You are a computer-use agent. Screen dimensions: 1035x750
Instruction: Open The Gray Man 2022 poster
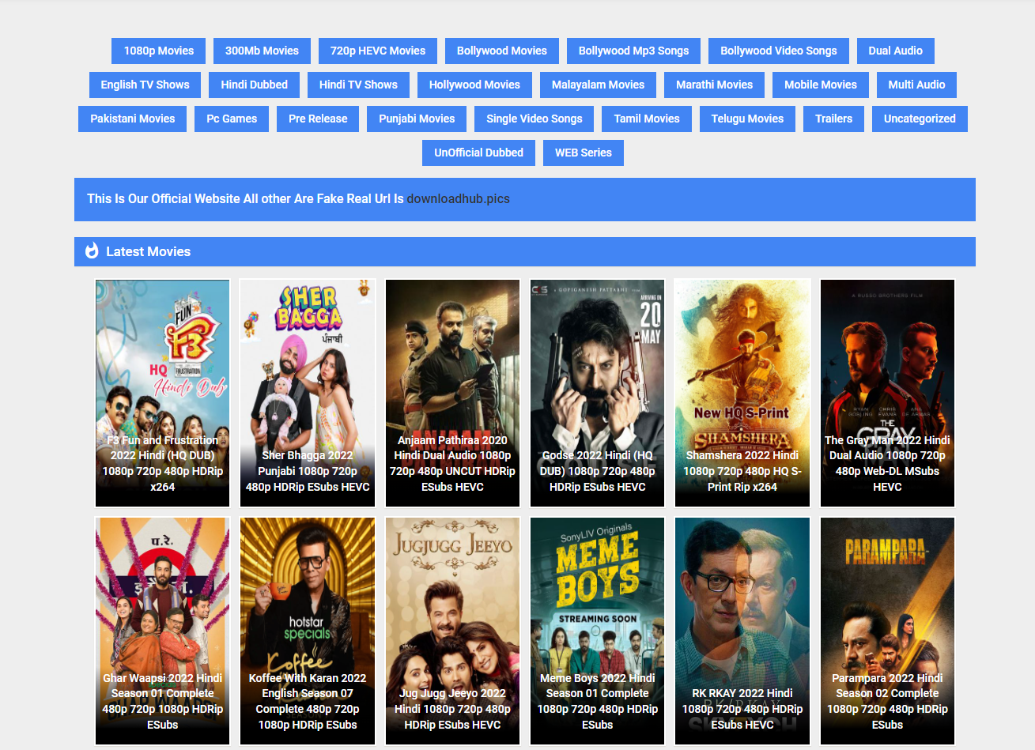[x=887, y=393]
